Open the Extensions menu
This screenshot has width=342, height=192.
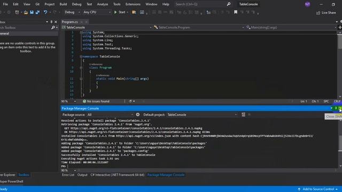click(133, 4)
